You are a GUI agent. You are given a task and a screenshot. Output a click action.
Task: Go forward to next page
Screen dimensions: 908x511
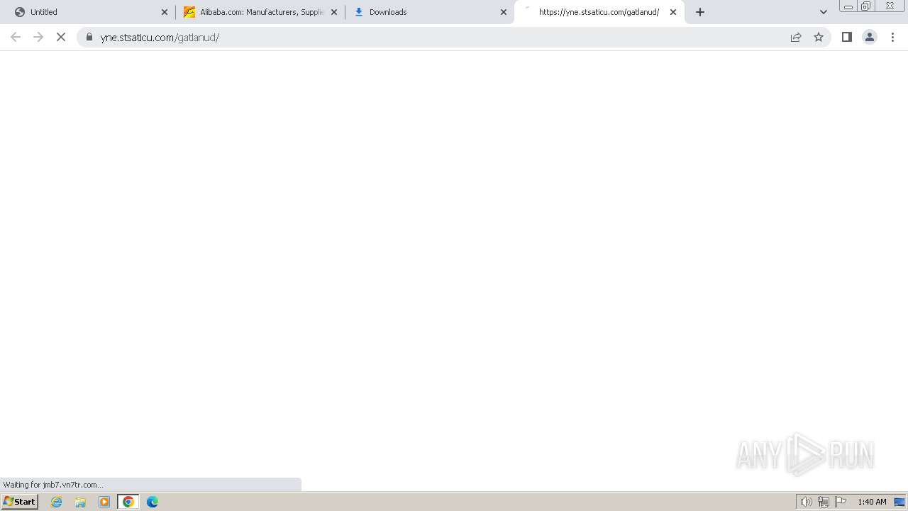38,37
